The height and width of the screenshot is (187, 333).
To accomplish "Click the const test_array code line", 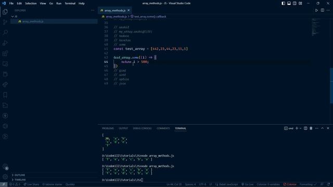I will (x=151, y=49).
